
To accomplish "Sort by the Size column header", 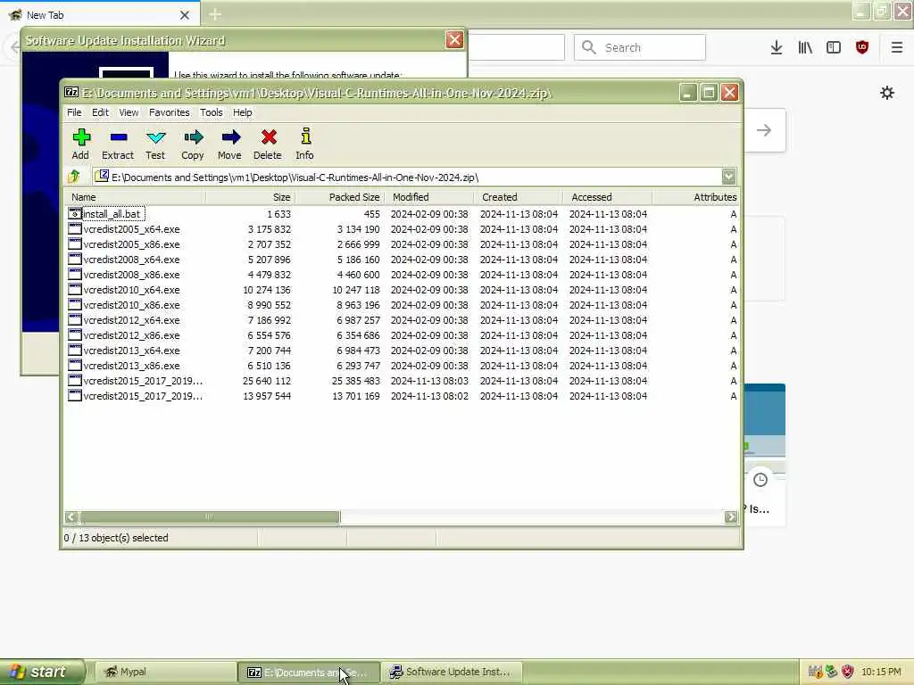I will pyautogui.click(x=250, y=197).
